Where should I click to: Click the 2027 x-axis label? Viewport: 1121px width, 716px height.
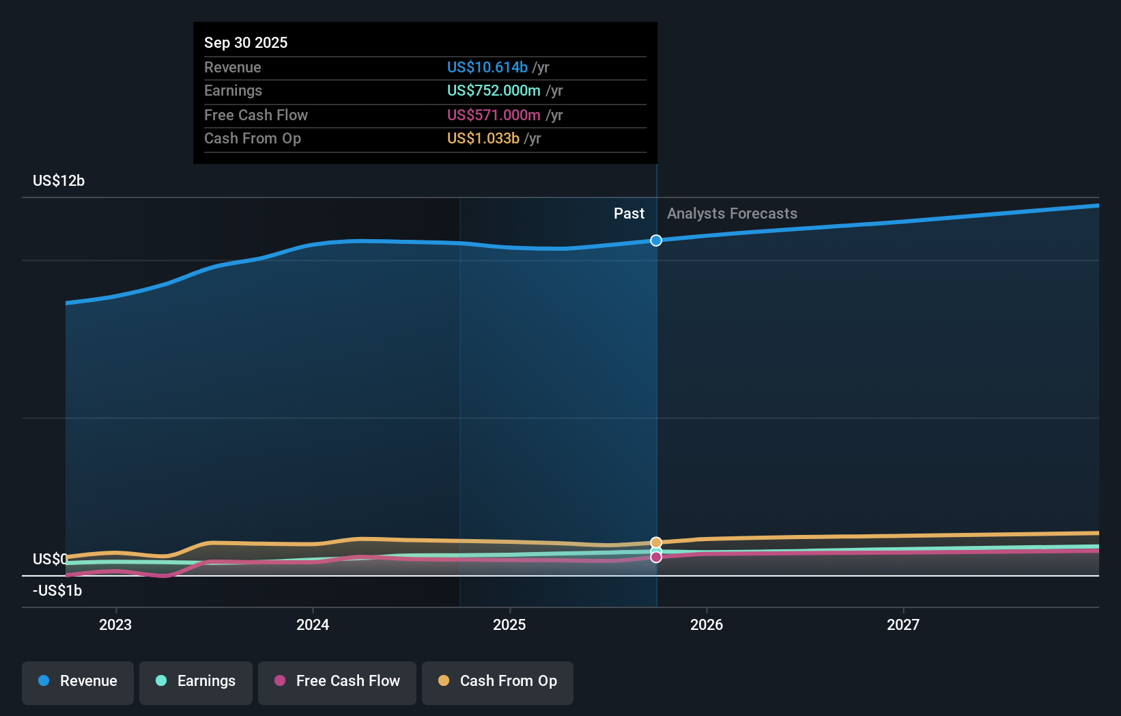[x=903, y=624]
